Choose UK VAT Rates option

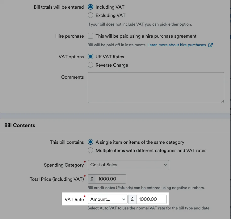point(90,57)
